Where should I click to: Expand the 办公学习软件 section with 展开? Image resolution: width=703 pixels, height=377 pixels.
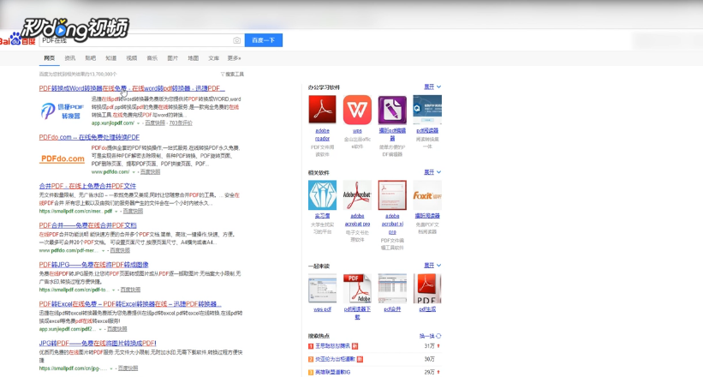coord(432,87)
